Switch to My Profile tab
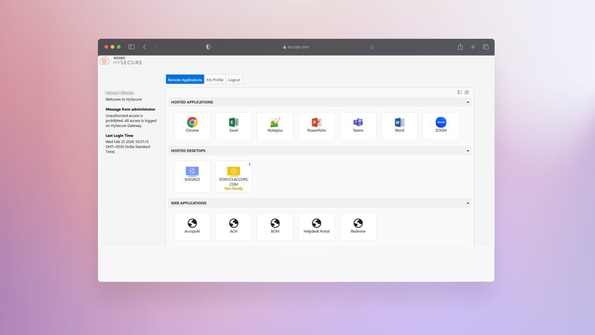595x335 pixels. [215, 80]
